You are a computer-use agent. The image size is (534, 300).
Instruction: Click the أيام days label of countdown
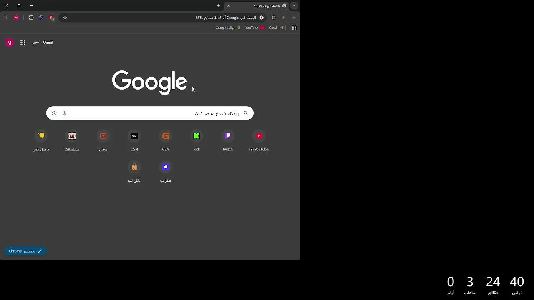click(451, 293)
